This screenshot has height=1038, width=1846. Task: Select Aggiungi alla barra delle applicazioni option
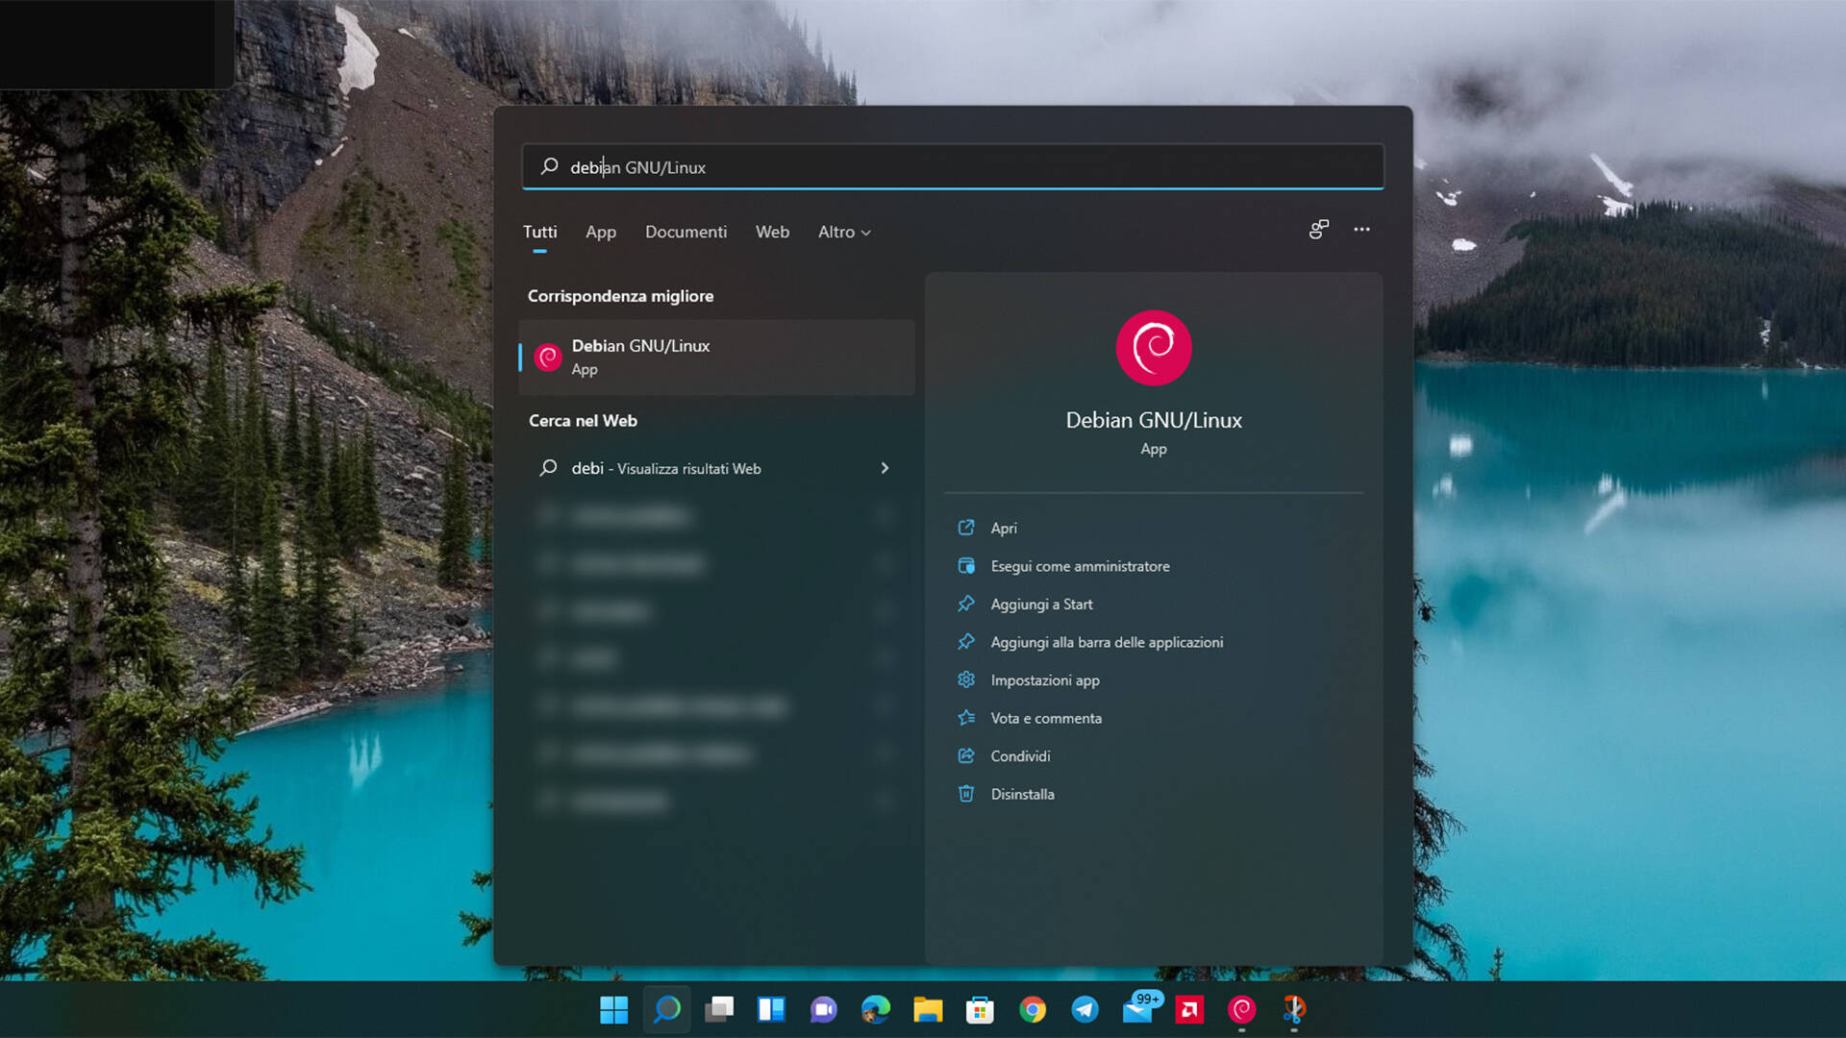pyautogui.click(x=1107, y=641)
